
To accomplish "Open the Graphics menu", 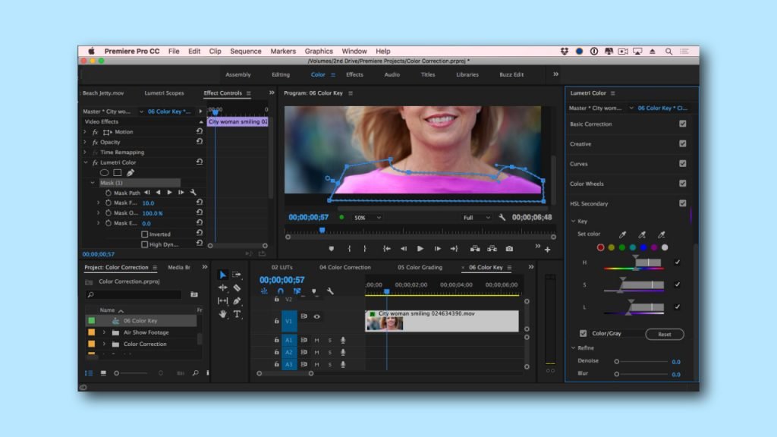I will (x=319, y=51).
